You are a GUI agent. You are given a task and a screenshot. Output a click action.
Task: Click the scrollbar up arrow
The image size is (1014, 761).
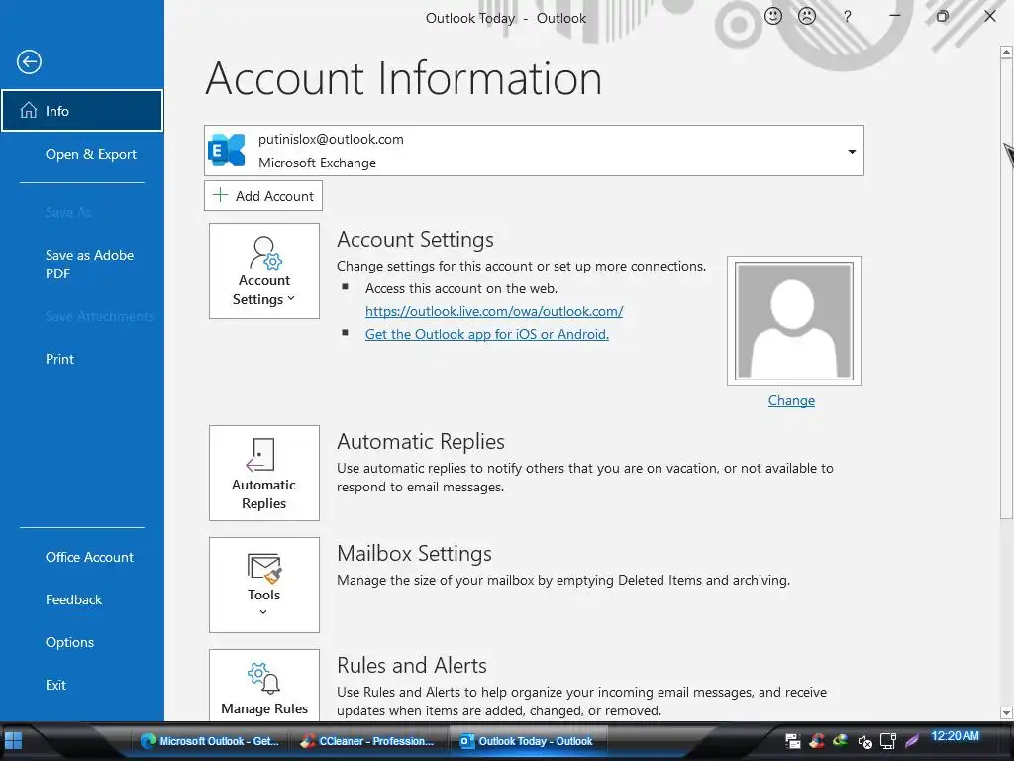click(1006, 52)
